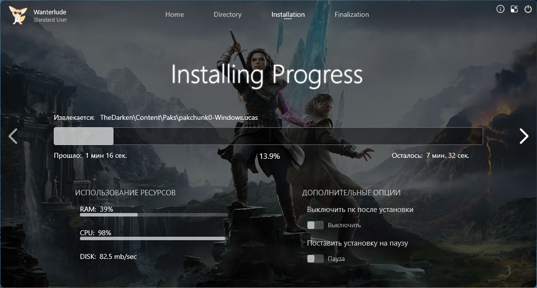Click the 13.9% progress value

(269, 156)
